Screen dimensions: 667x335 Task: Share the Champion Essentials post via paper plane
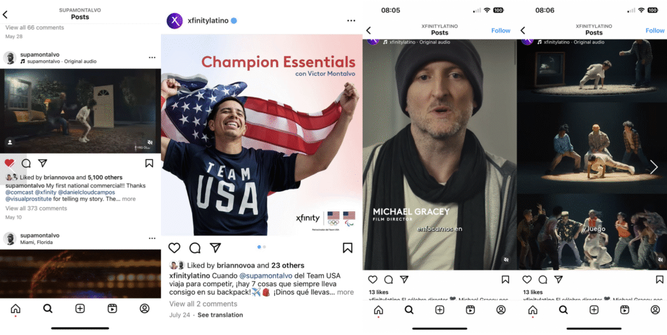click(215, 248)
